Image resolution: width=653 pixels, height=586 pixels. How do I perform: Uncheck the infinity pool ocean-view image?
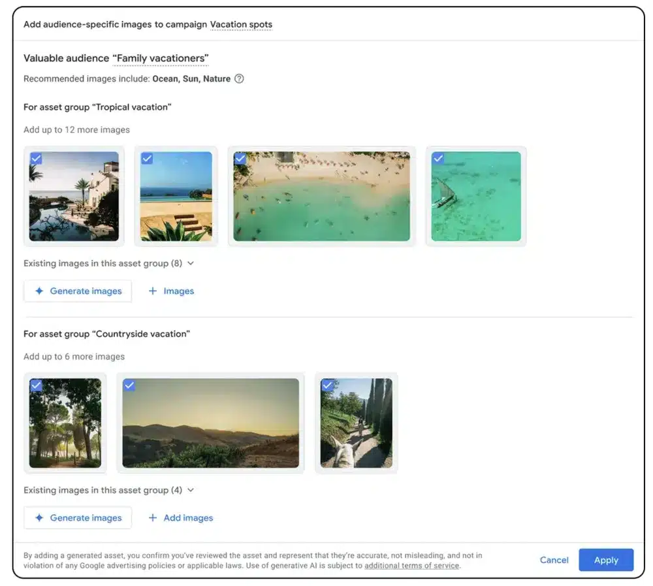[x=147, y=158]
